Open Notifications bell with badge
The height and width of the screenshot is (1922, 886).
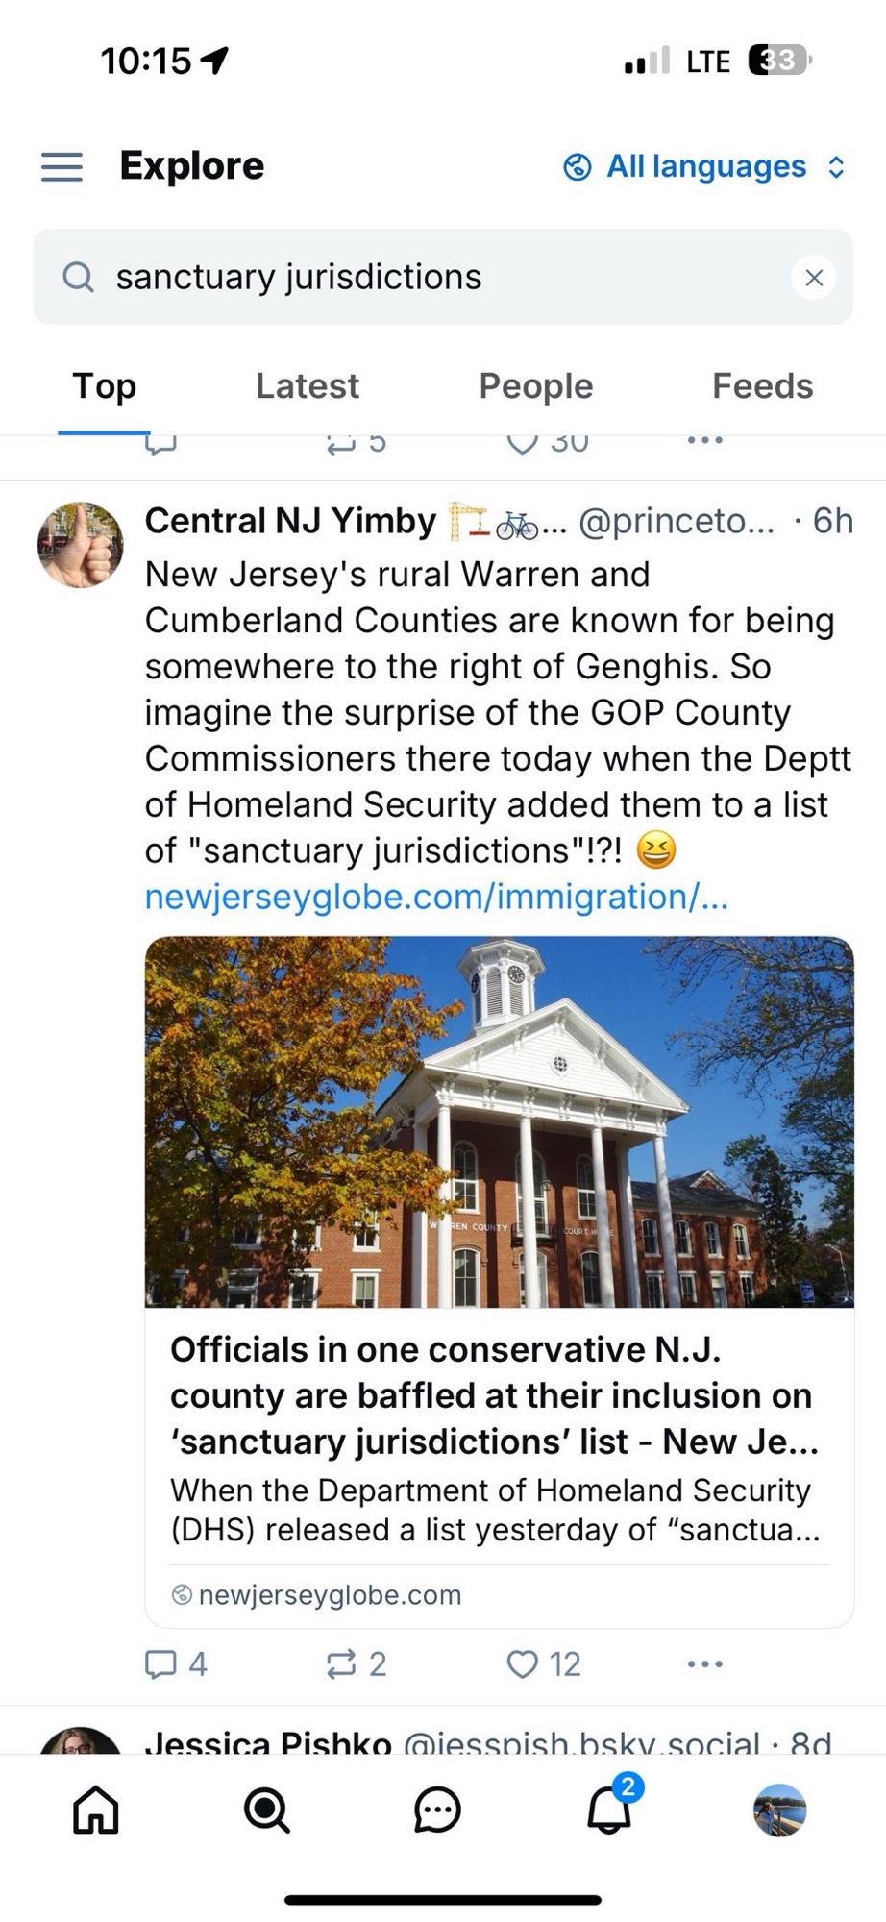[609, 1811]
